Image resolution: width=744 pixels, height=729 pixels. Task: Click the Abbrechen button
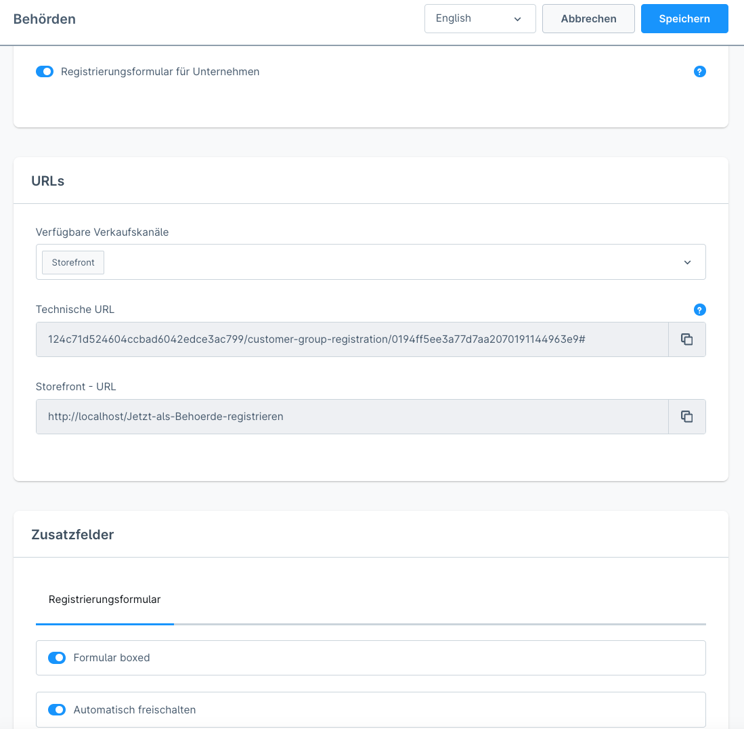tap(588, 19)
